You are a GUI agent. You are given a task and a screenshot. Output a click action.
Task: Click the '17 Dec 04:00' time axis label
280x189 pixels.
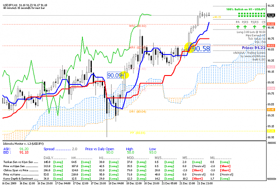point(63,183)
